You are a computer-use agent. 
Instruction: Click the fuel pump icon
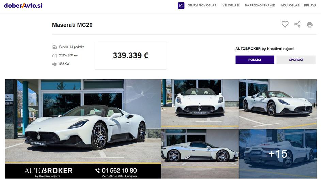(x=54, y=47)
